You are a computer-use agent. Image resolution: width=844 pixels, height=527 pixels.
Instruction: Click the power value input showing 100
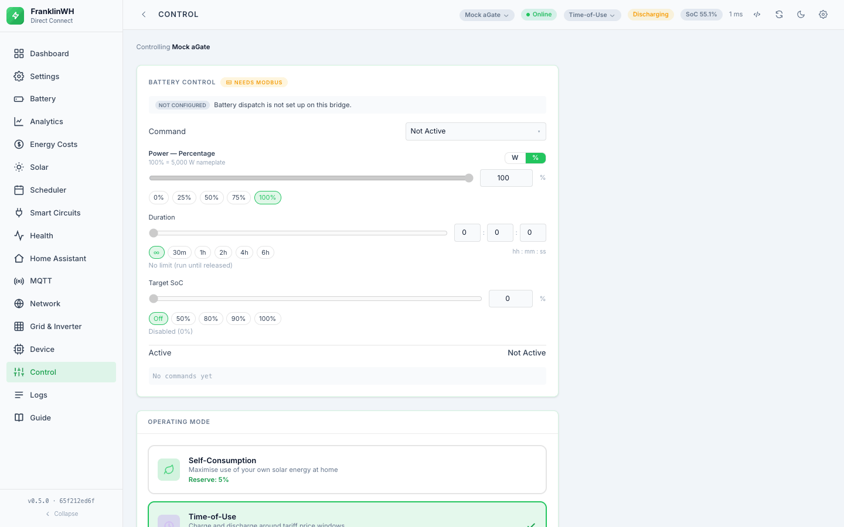[506, 178]
